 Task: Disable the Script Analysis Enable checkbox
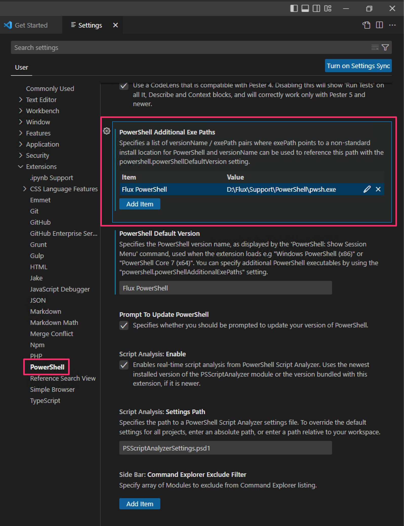(x=124, y=365)
